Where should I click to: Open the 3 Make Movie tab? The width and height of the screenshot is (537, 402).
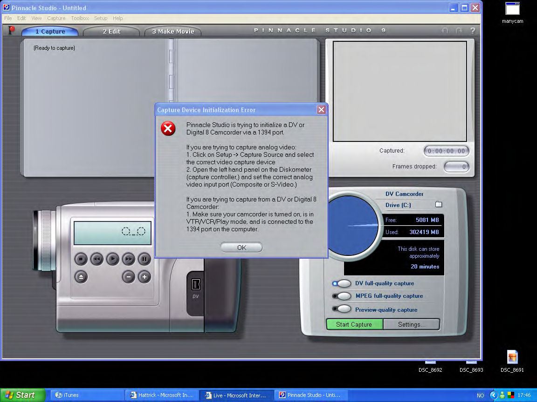click(172, 31)
